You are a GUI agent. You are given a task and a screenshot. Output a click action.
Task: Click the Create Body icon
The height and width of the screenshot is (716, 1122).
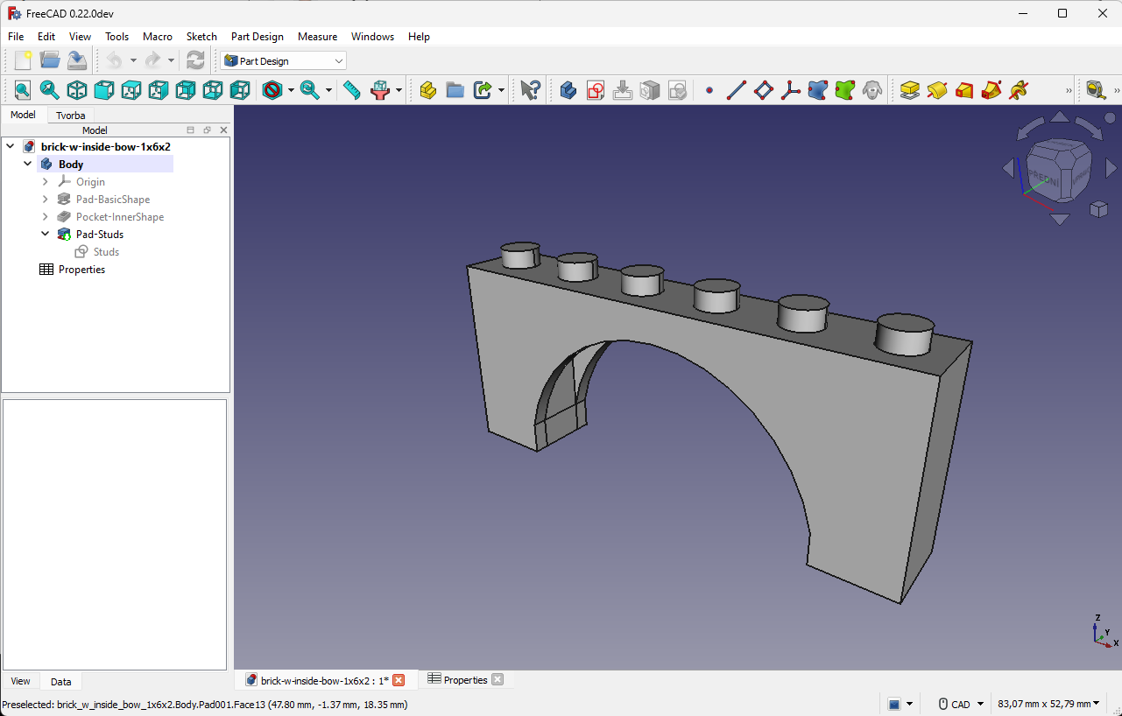click(x=568, y=90)
